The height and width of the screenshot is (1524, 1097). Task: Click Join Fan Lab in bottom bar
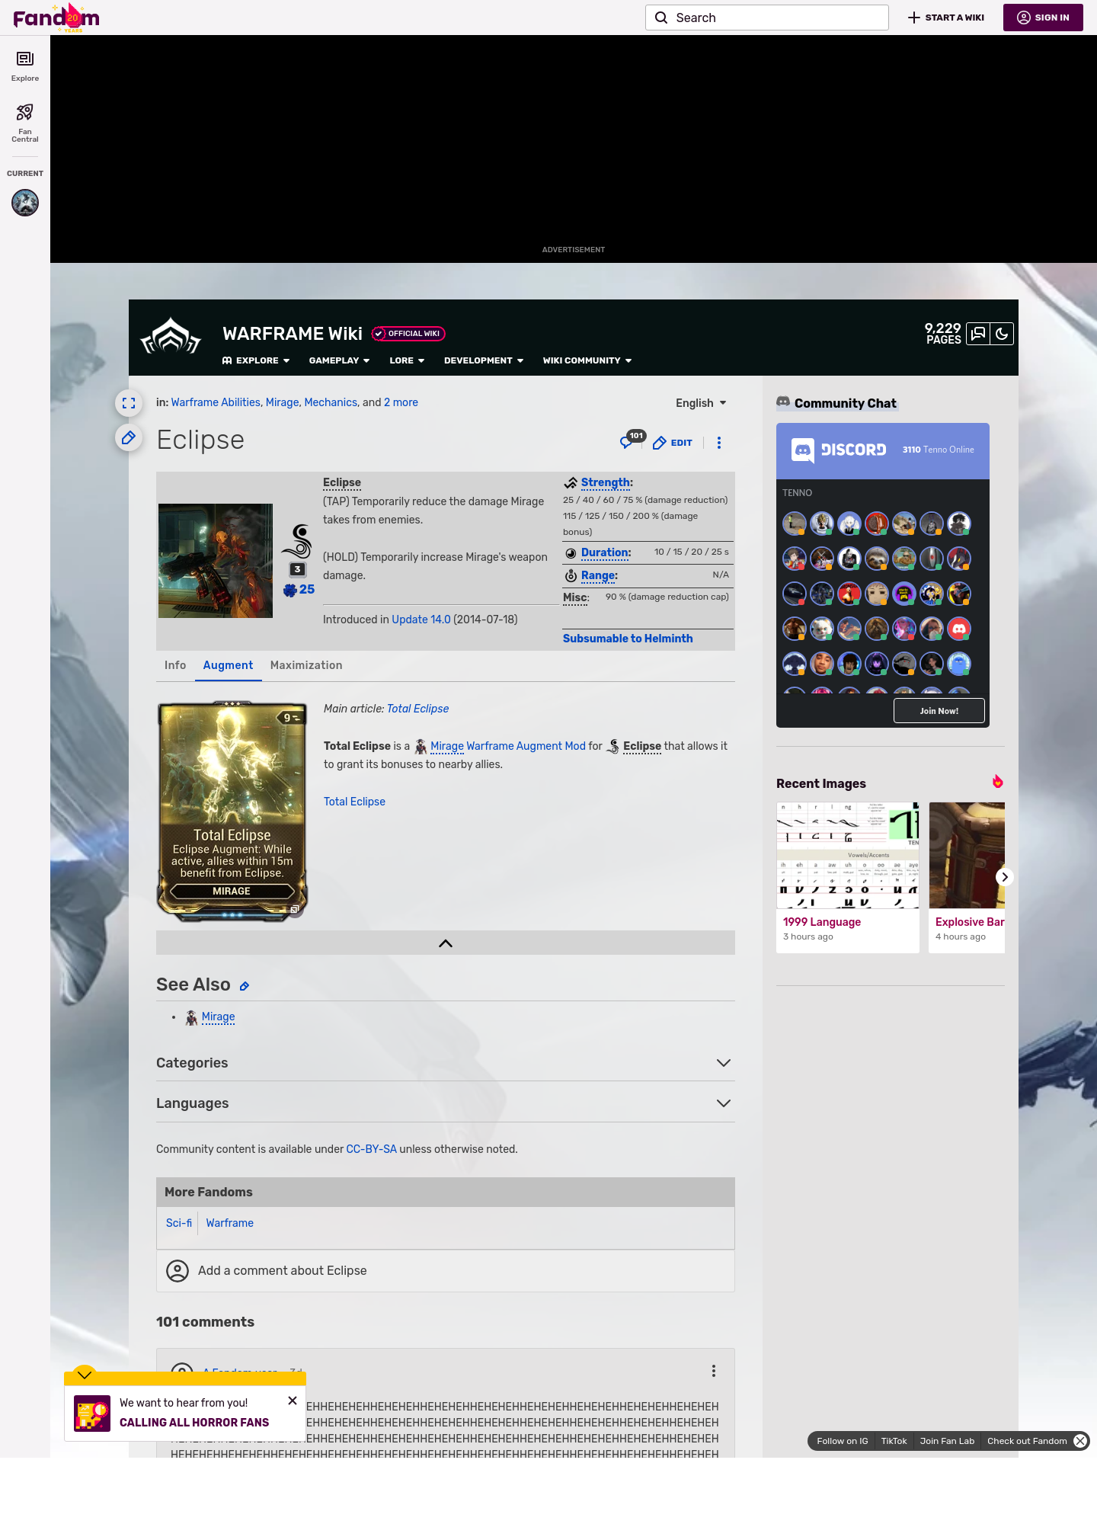coord(947,1441)
